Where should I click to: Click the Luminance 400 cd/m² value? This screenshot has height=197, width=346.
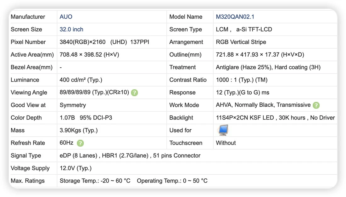(x=81, y=80)
